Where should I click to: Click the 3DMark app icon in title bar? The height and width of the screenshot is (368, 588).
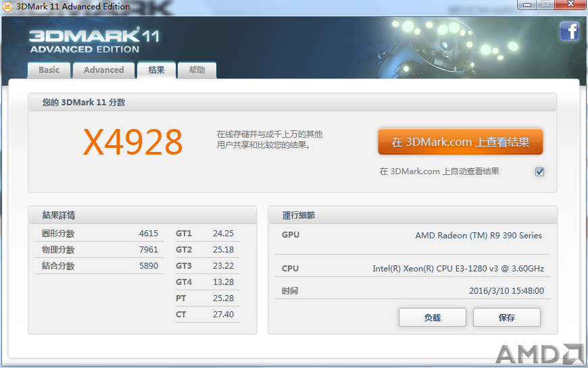point(7,6)
